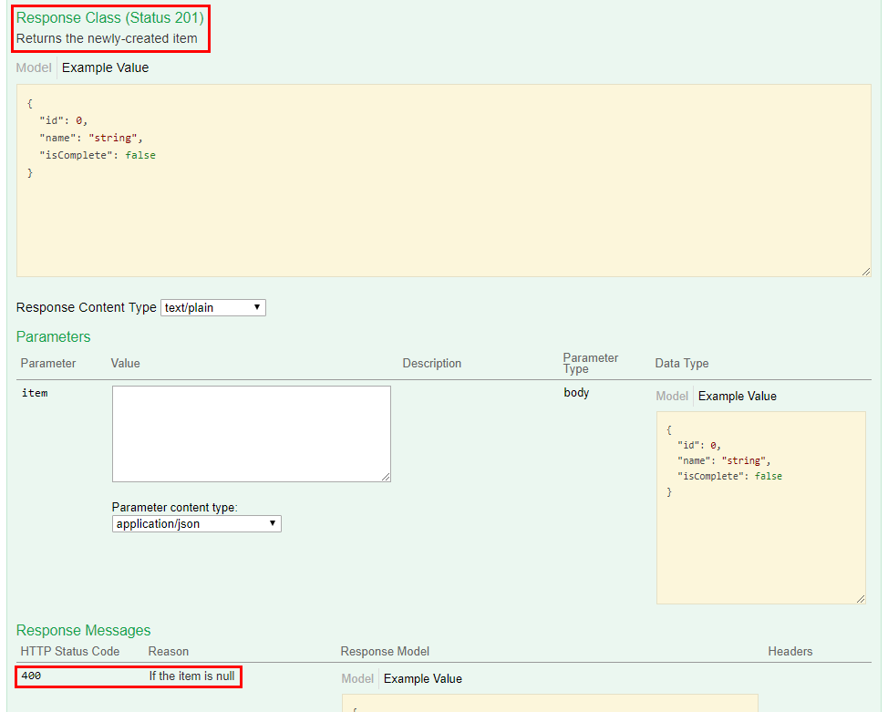The image size is (888, 712).
Task: Switch to Model tab in Data Type column
Action: tap(672, 396)
